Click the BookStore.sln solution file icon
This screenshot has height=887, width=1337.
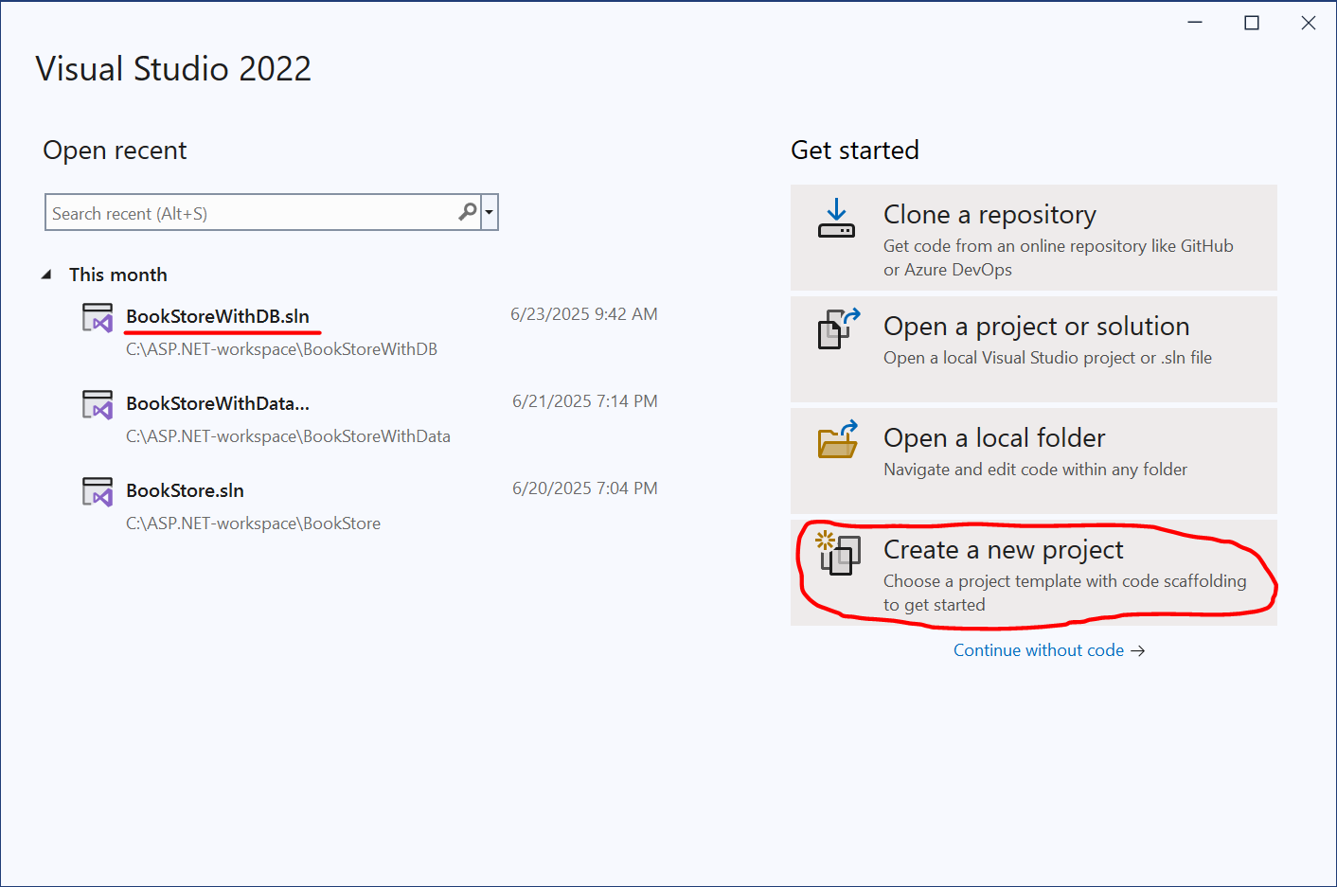[98, 492]
